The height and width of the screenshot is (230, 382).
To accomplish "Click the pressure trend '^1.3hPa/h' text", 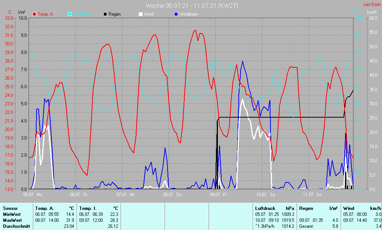I will (x=265, y=226).
